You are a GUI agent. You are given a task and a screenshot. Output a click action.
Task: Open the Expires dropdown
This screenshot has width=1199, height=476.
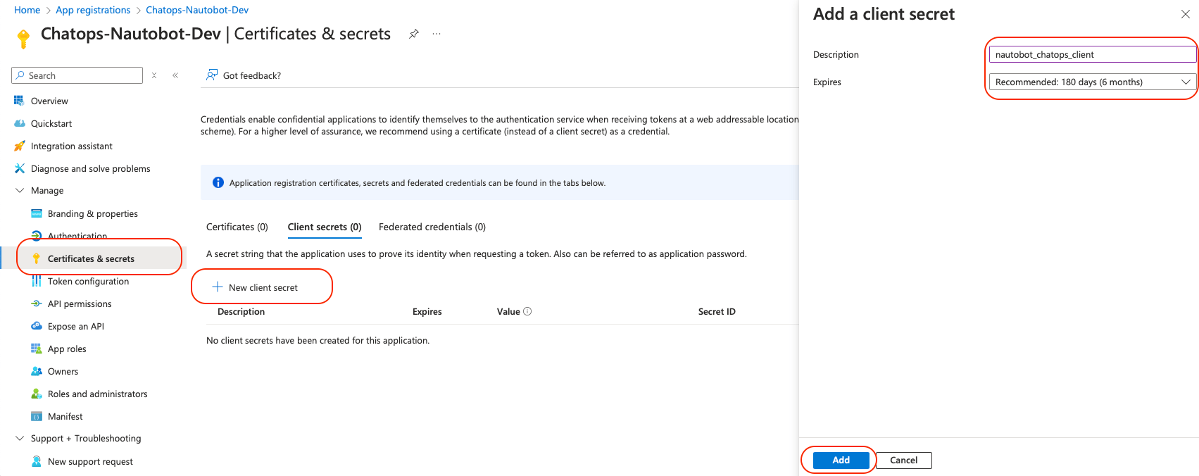click(1093, 82)
